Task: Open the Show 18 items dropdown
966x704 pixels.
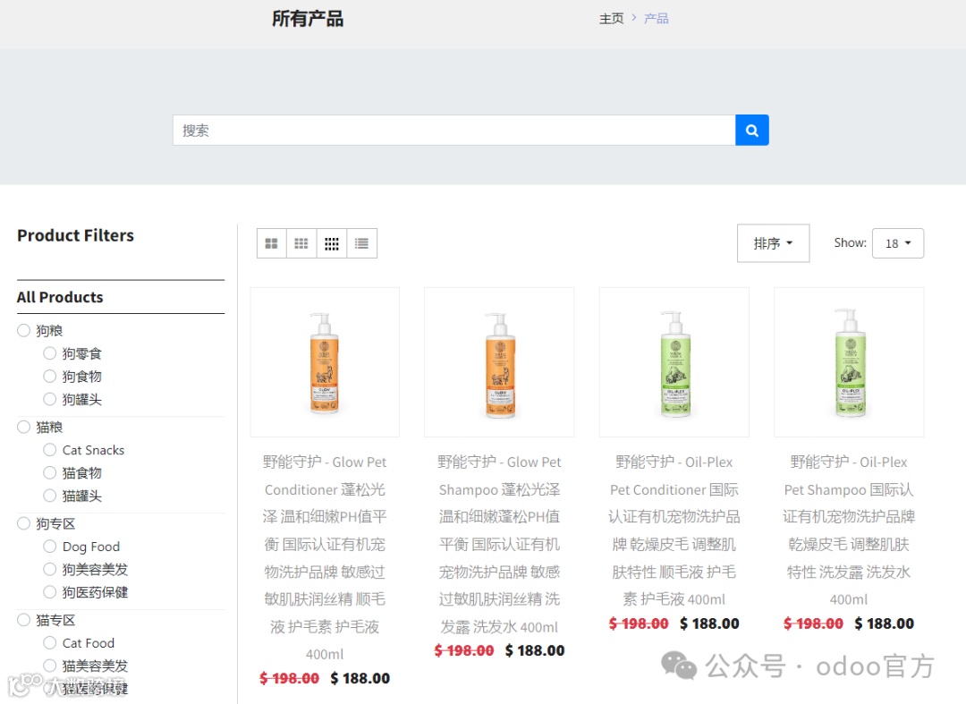Action: 898,243
